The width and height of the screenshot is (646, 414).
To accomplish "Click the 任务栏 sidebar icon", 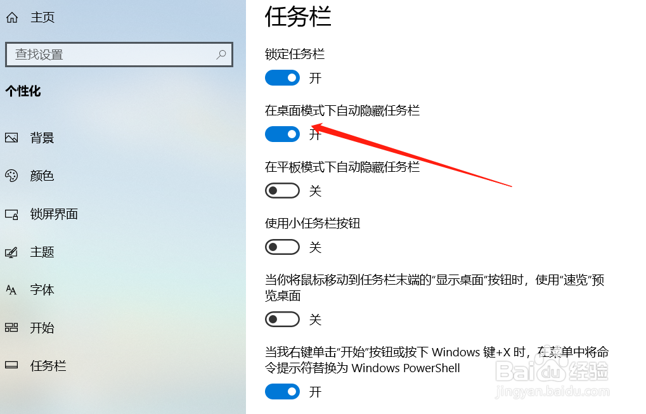I will [11, 365].
